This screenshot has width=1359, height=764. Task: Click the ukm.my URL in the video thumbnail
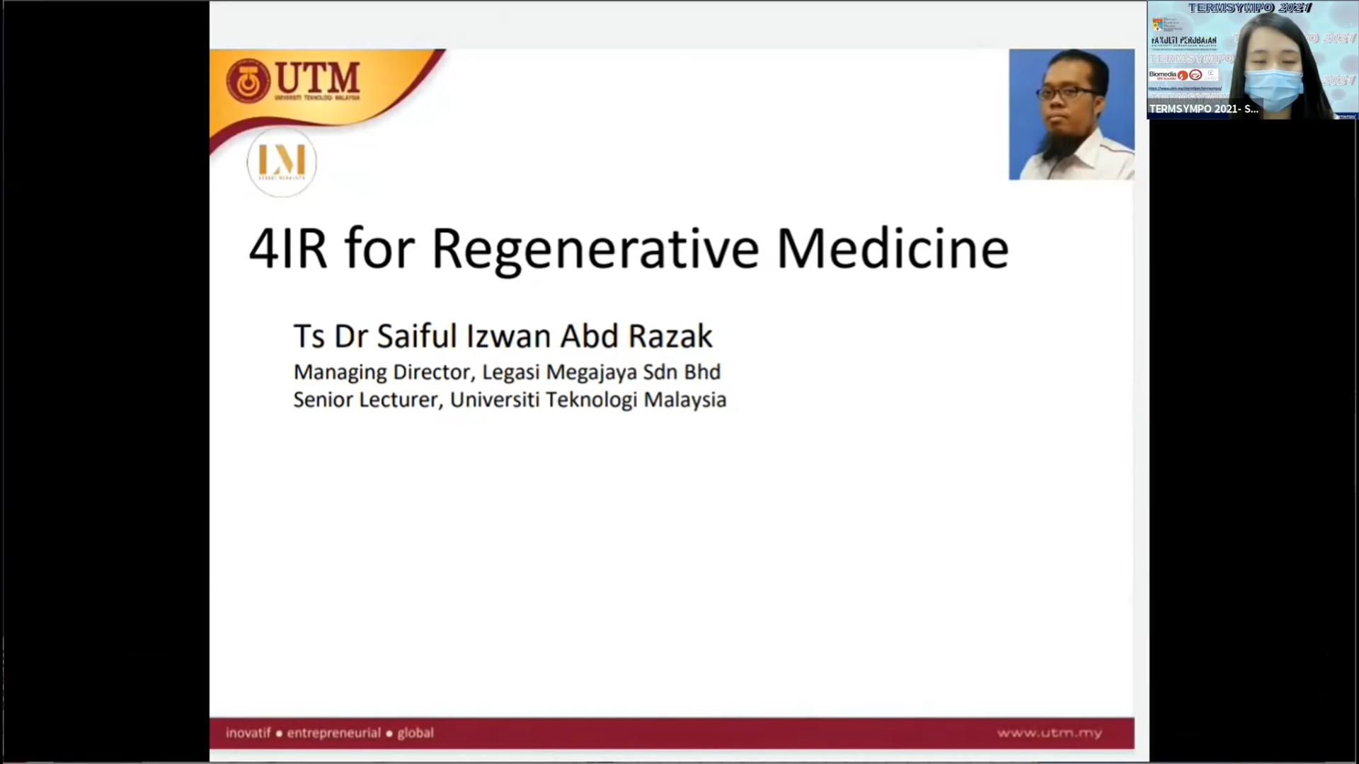tap(1184, 88)
